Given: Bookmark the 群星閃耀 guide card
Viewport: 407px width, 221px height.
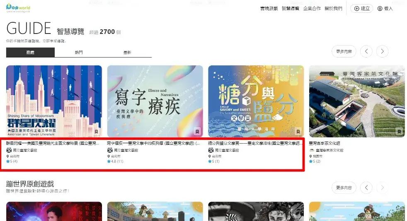Looking at the screenshot, I should pos(97,132).
